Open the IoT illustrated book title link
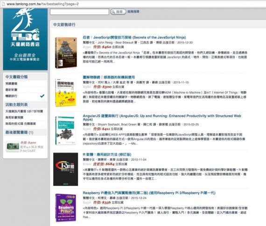The height and width of the screenshot is (226, 266). click(109, 77)
